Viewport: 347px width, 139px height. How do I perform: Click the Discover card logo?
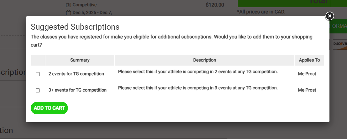[x=340, y=44]
